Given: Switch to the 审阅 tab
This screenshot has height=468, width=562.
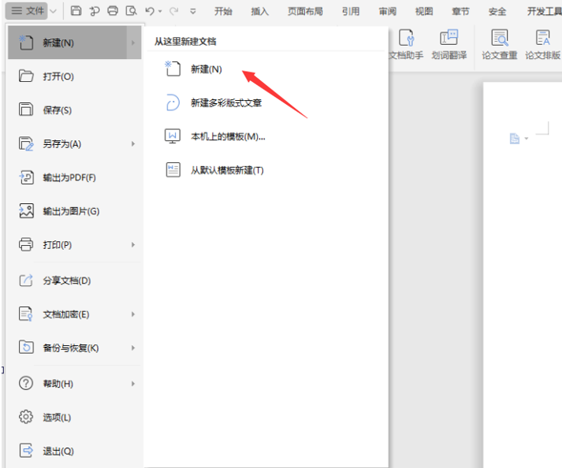Looking at the screenshot, I should 388,12.
